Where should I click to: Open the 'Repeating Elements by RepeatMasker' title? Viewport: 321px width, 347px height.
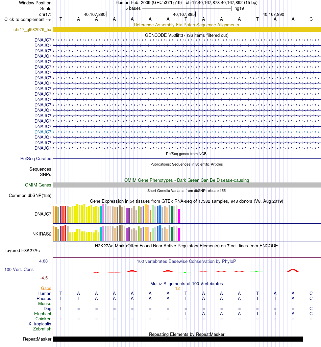(187, 334)
